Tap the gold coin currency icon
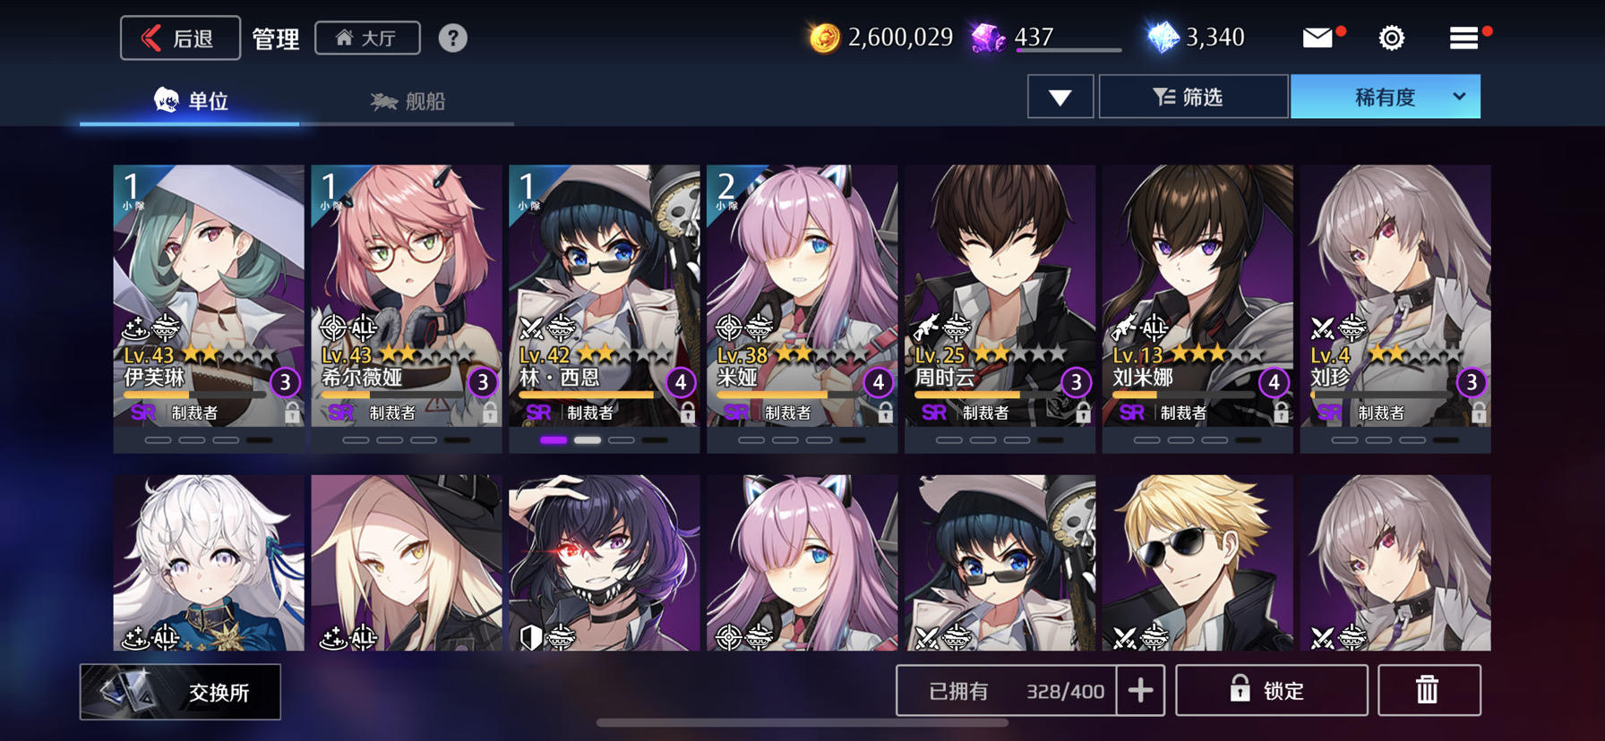 click(x=824, y=38)
